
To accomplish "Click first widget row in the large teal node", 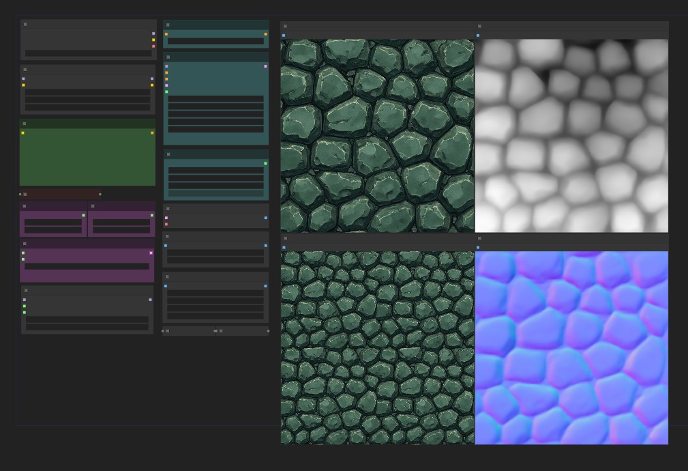I will click(x=215, y=99).
